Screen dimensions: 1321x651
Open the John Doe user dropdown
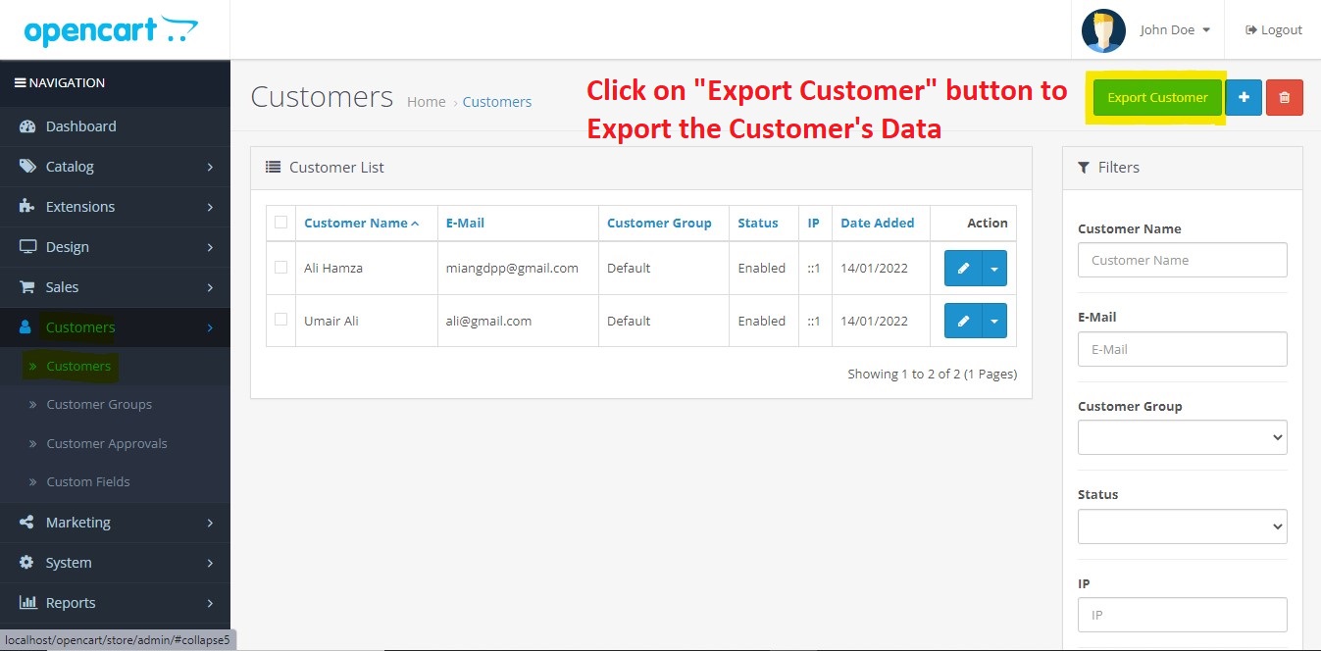(1175, 30)
